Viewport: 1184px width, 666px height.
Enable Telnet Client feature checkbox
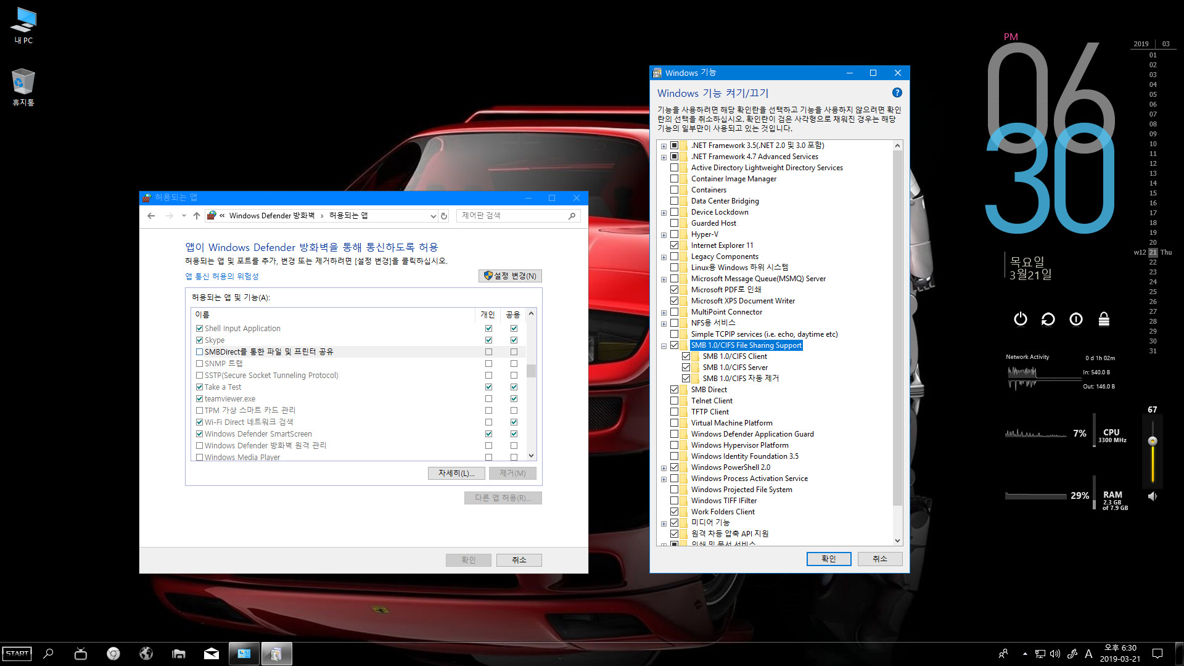pos(674,401)
